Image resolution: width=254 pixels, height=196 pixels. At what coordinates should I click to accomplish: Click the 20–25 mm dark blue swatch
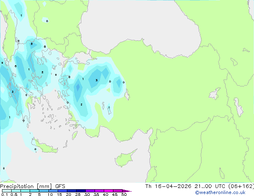point(72,191)
